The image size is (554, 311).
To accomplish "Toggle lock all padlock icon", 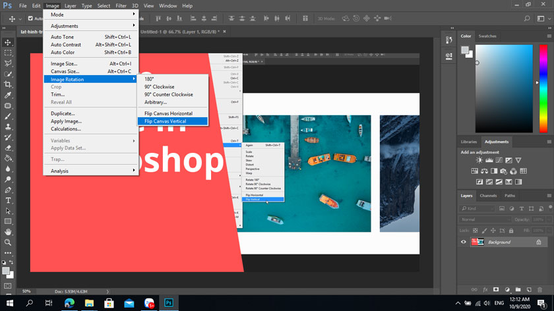I will 511,231.
